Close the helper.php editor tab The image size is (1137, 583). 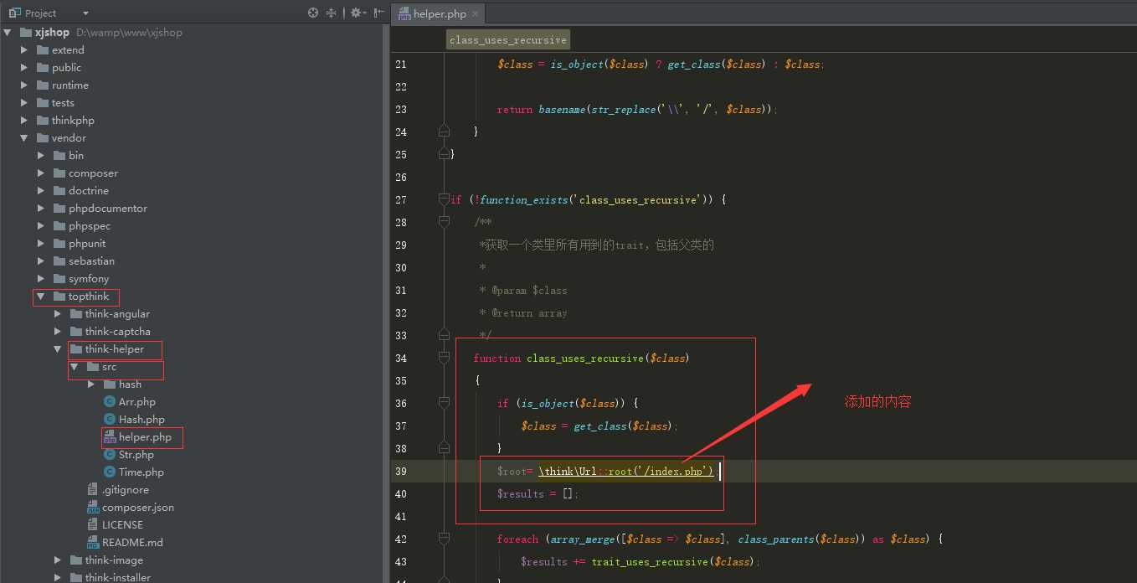[475, 13]
